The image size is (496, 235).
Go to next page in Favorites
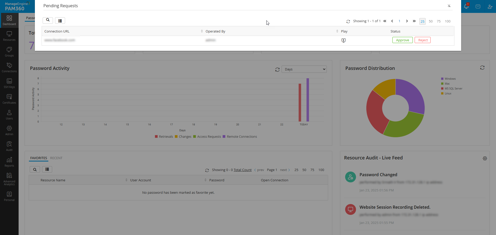285,170
